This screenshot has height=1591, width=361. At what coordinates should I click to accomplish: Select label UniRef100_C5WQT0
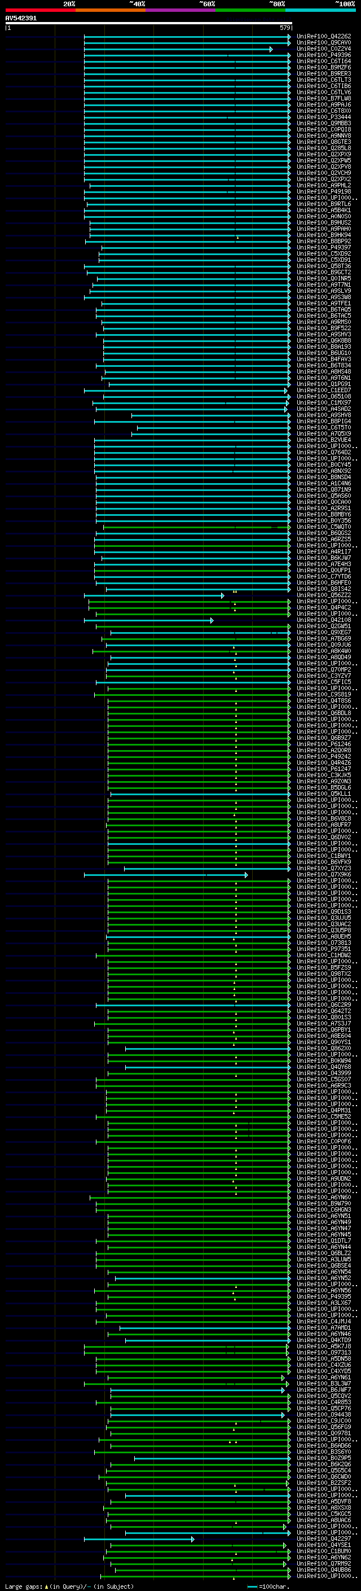coord(324,527)
